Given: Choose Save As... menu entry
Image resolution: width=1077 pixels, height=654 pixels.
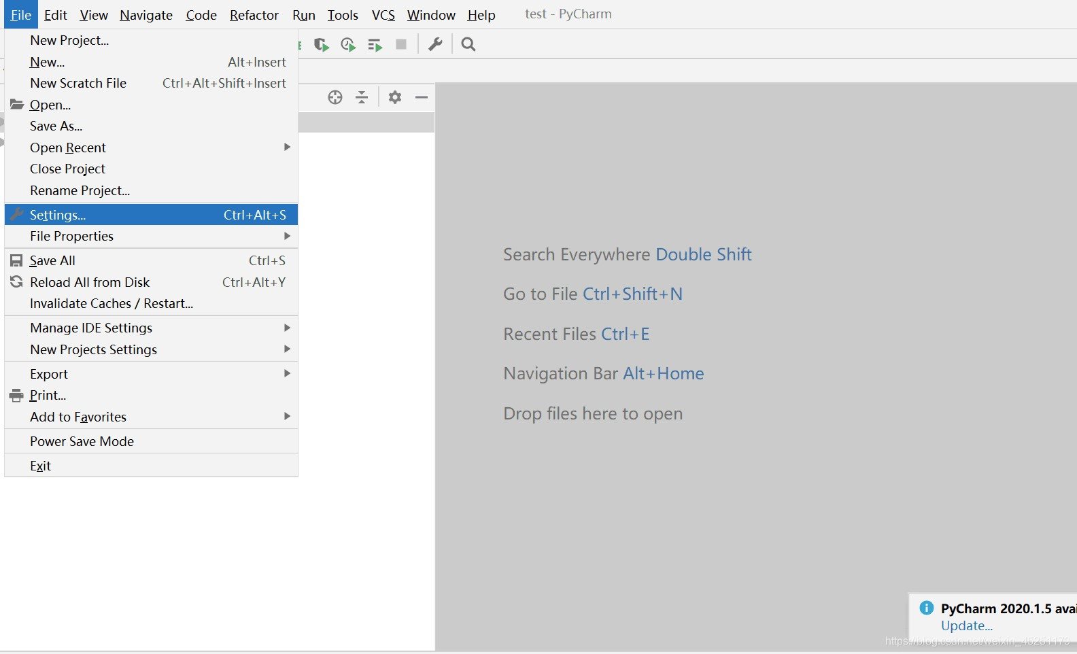Looking at the screenshot, I should (151, 126).
